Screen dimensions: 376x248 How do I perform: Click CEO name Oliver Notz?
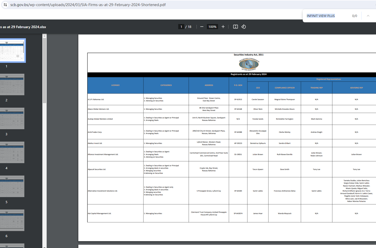(258, 109)
